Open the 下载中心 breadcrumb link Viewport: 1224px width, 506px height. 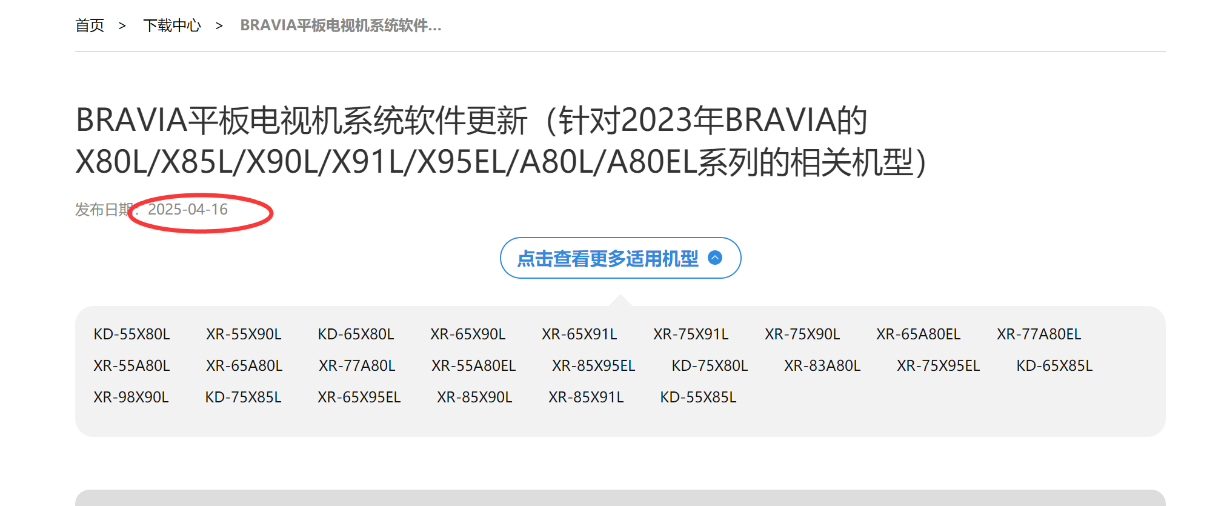coord(172,25)
